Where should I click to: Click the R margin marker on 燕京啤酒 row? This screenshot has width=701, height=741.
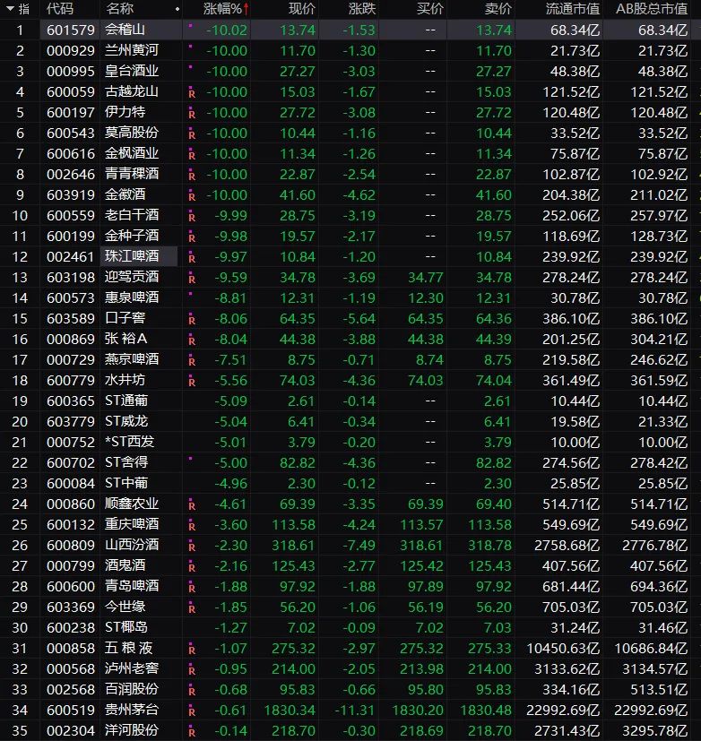[x=192, y=361]
